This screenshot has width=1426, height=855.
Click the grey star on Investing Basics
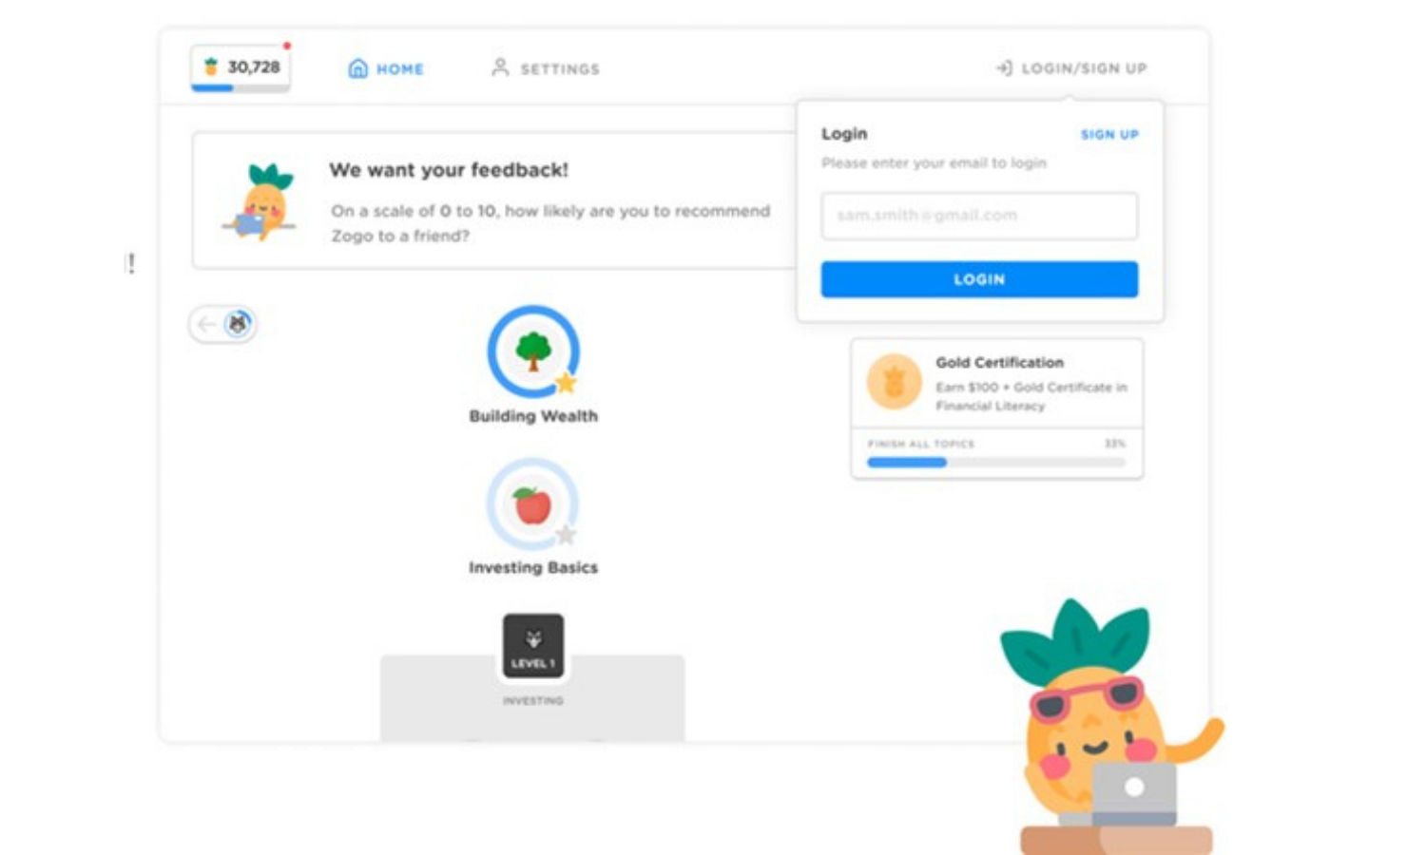pyautogui.click(x=566, y=535)
